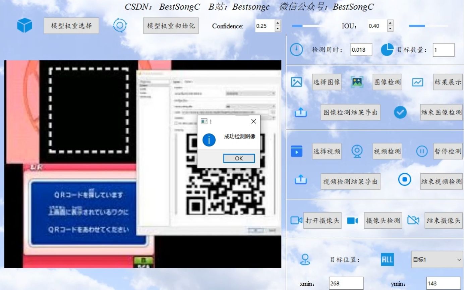The image size is (464, 290).
Task: Click the location pin icon beside 目标位置
Action: (x=305, y=259)
